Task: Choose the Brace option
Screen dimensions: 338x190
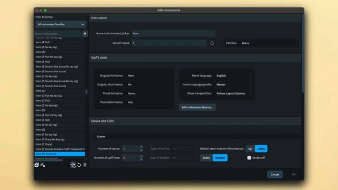Action: (x=206, y=158)
